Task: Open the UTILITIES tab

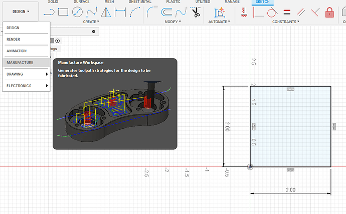Action: (203, 2)
